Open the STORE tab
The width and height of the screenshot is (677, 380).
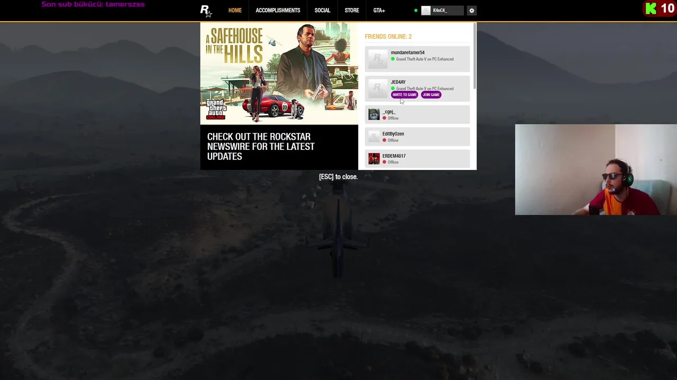tap(352, 11)
